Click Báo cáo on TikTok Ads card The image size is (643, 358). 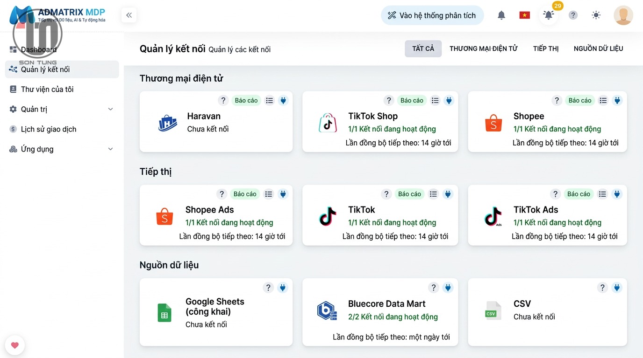click(x=579, y=194)
